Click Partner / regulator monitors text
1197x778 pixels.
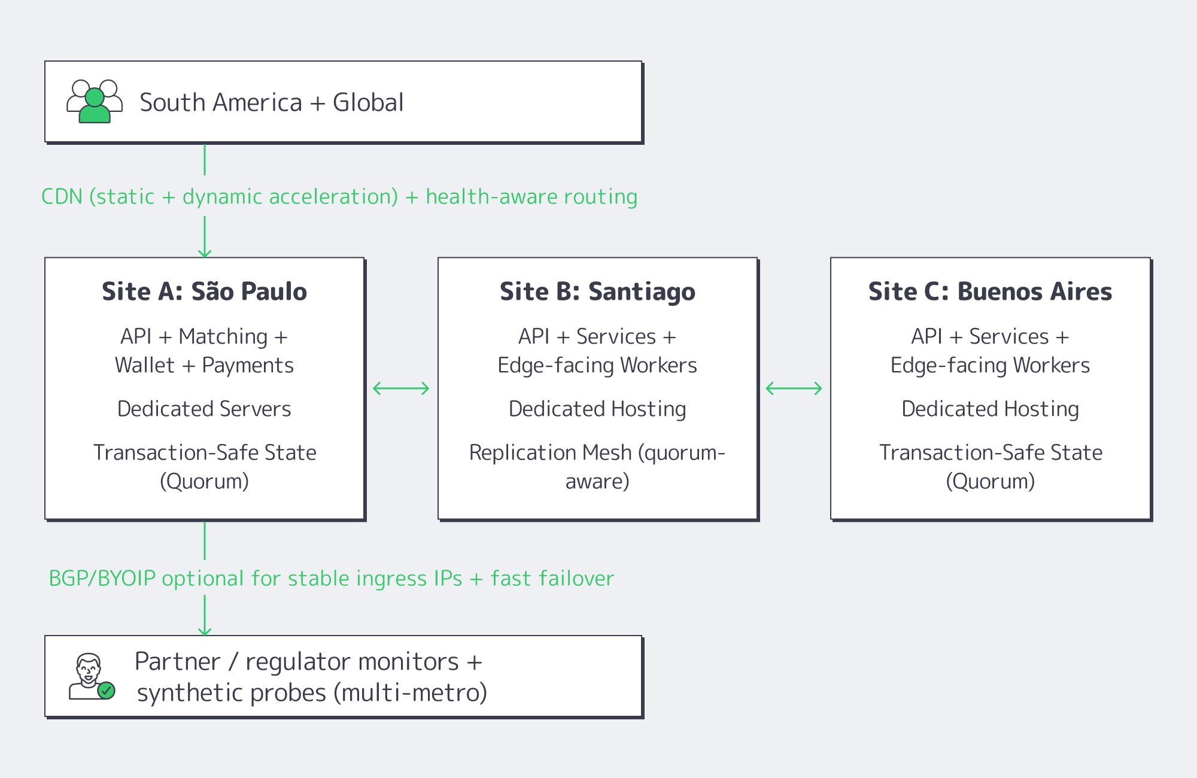point(309,662)
